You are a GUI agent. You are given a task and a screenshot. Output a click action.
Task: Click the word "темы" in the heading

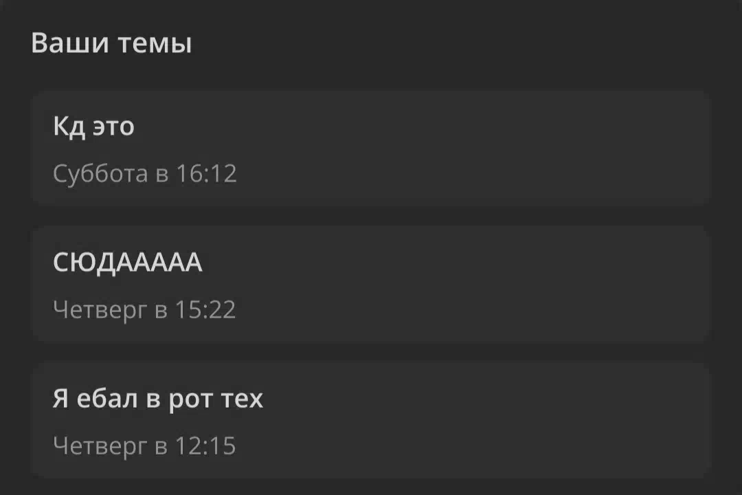155,43
